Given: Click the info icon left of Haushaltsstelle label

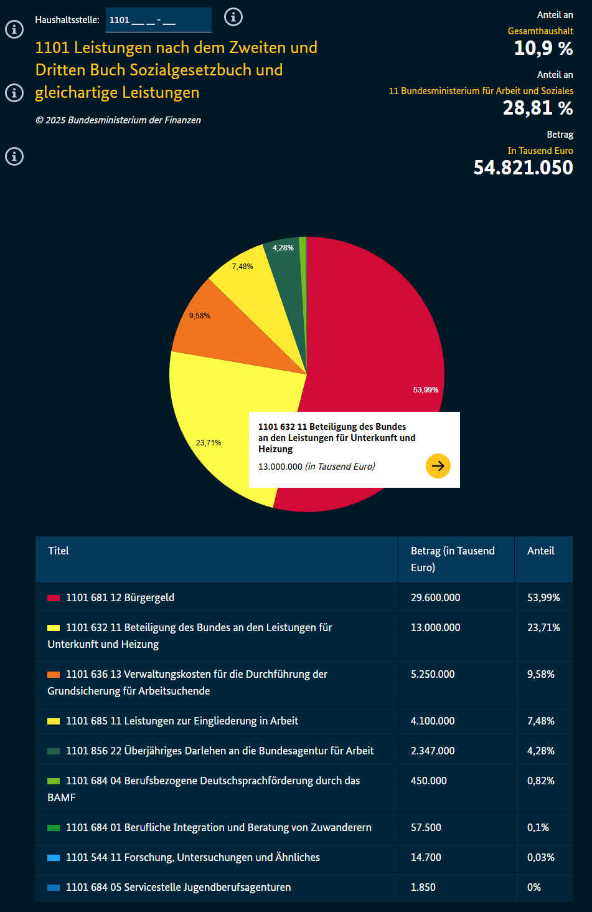Looking at the screenshot, I should point(14,29).
